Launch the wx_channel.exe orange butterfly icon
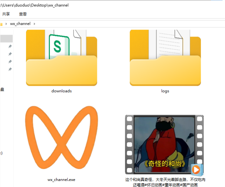Image resolution: width=225 pixels, height=187 pixels. click(x=62, y=137)
